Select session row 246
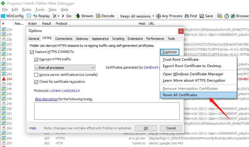This screenshot has width=249, height=147. coord(7,89)
